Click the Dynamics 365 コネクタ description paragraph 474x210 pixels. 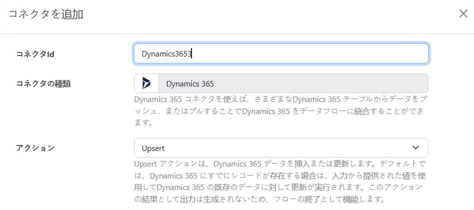point(280,110)
